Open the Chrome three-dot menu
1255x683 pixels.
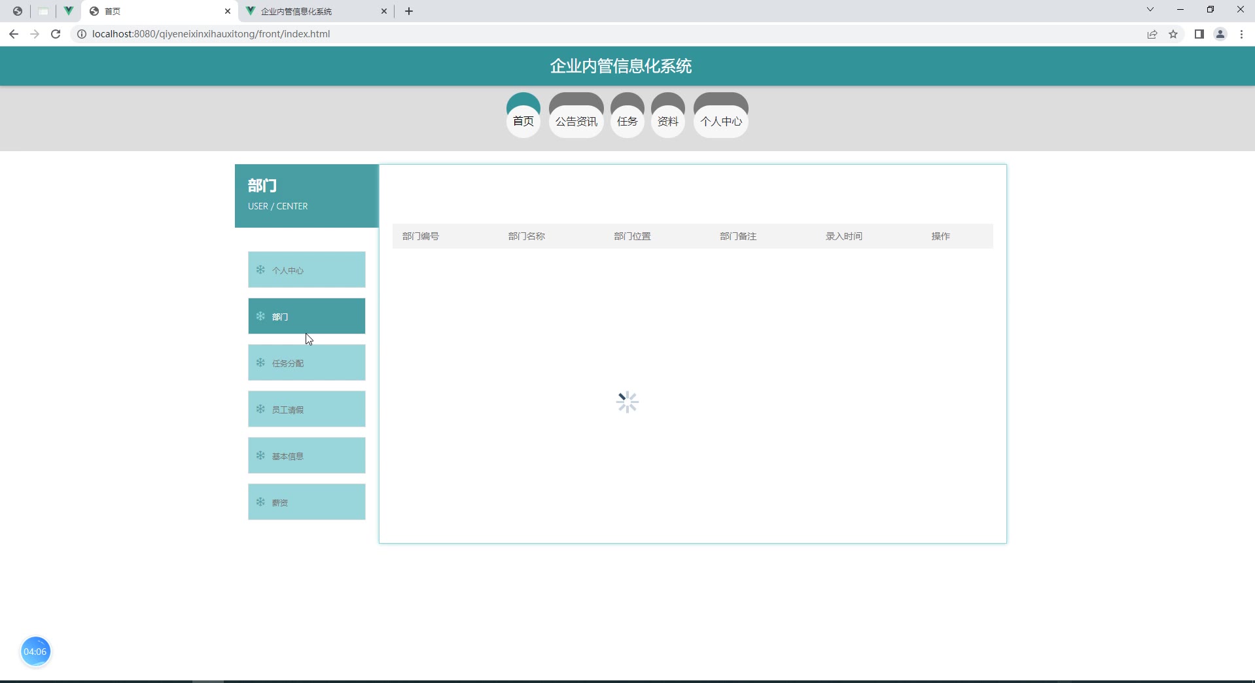coord(1241,34)
